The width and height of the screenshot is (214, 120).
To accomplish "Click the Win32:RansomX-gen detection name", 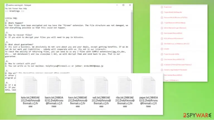I will 175,28.
